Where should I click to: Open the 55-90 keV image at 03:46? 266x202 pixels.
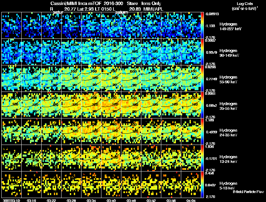pyautogui.click(x=131, y=78)
